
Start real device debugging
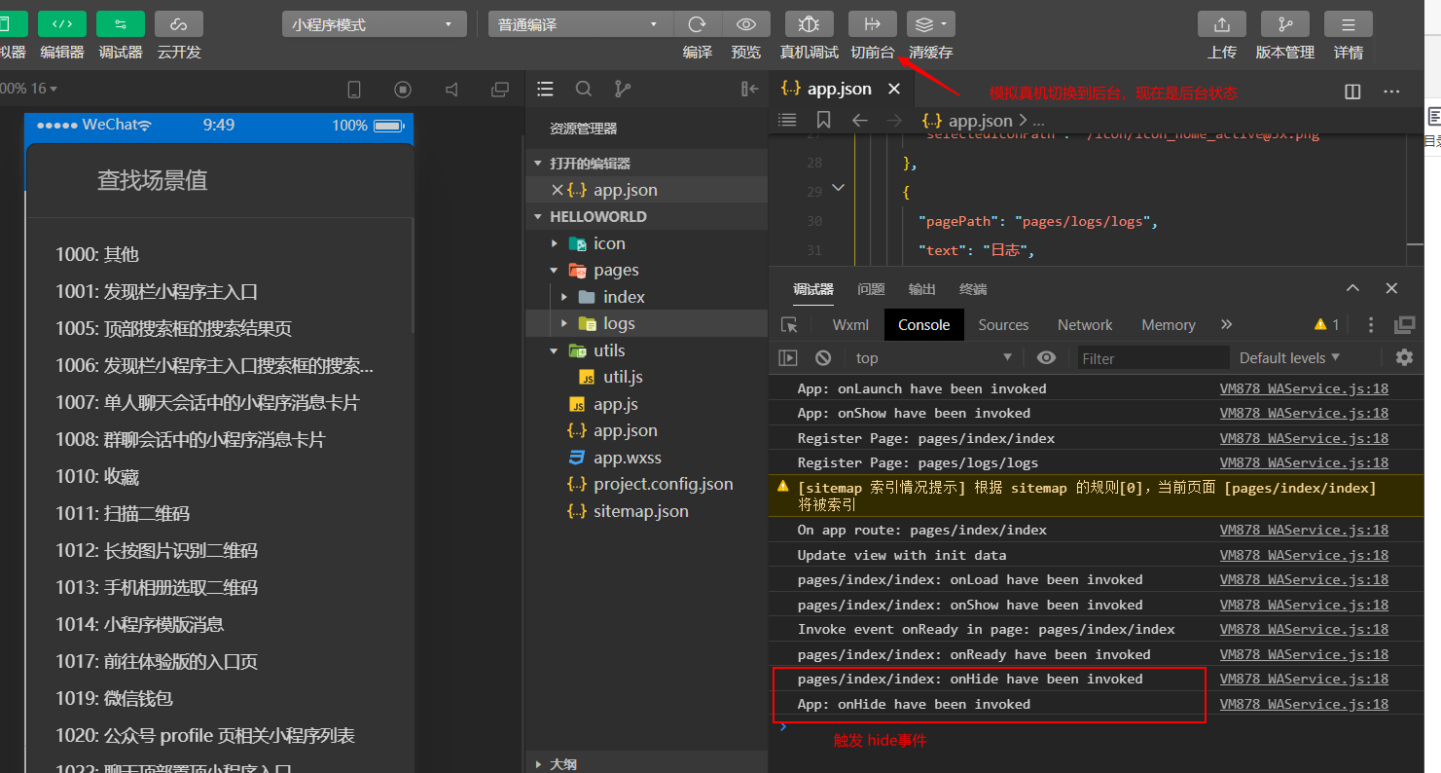810,24
